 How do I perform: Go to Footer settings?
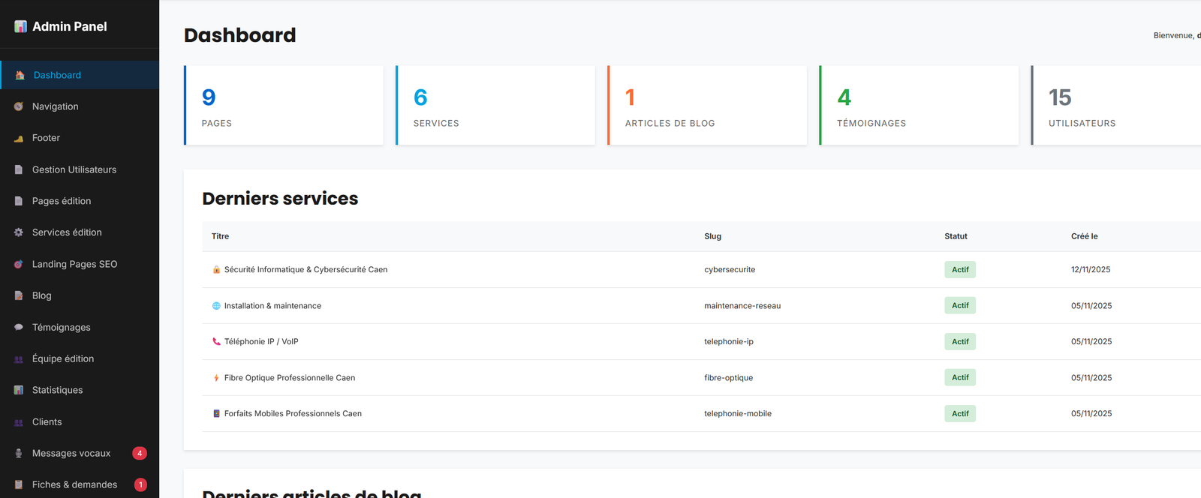(x=80, y=138)
